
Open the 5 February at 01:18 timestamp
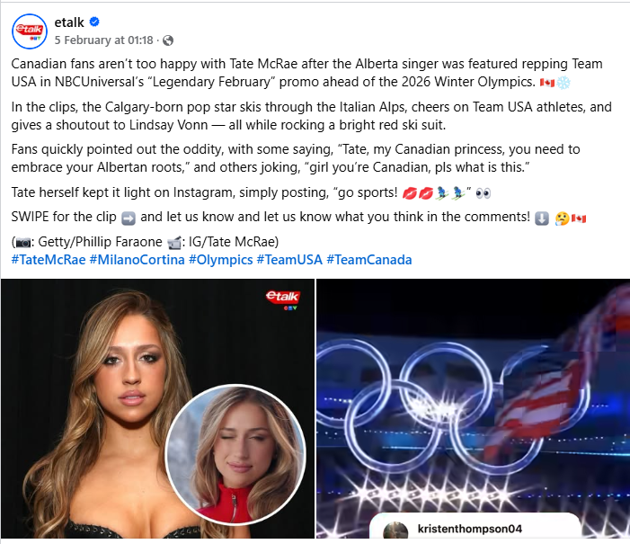click(103, 40)
